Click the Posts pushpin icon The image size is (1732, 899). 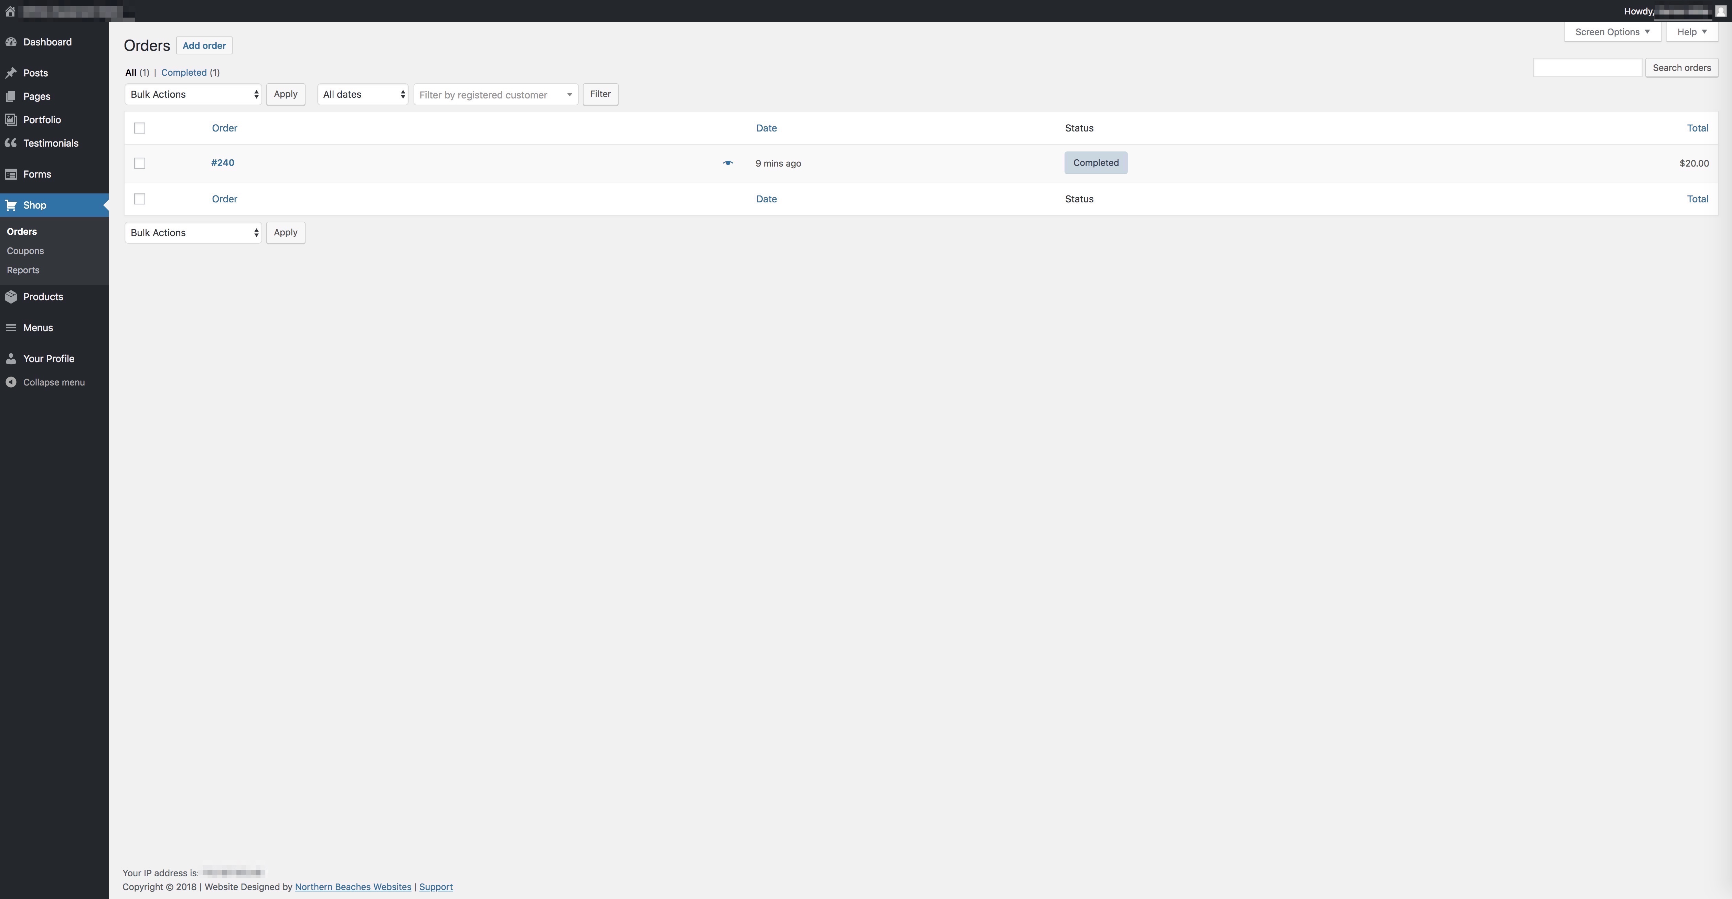pos(11,73)
